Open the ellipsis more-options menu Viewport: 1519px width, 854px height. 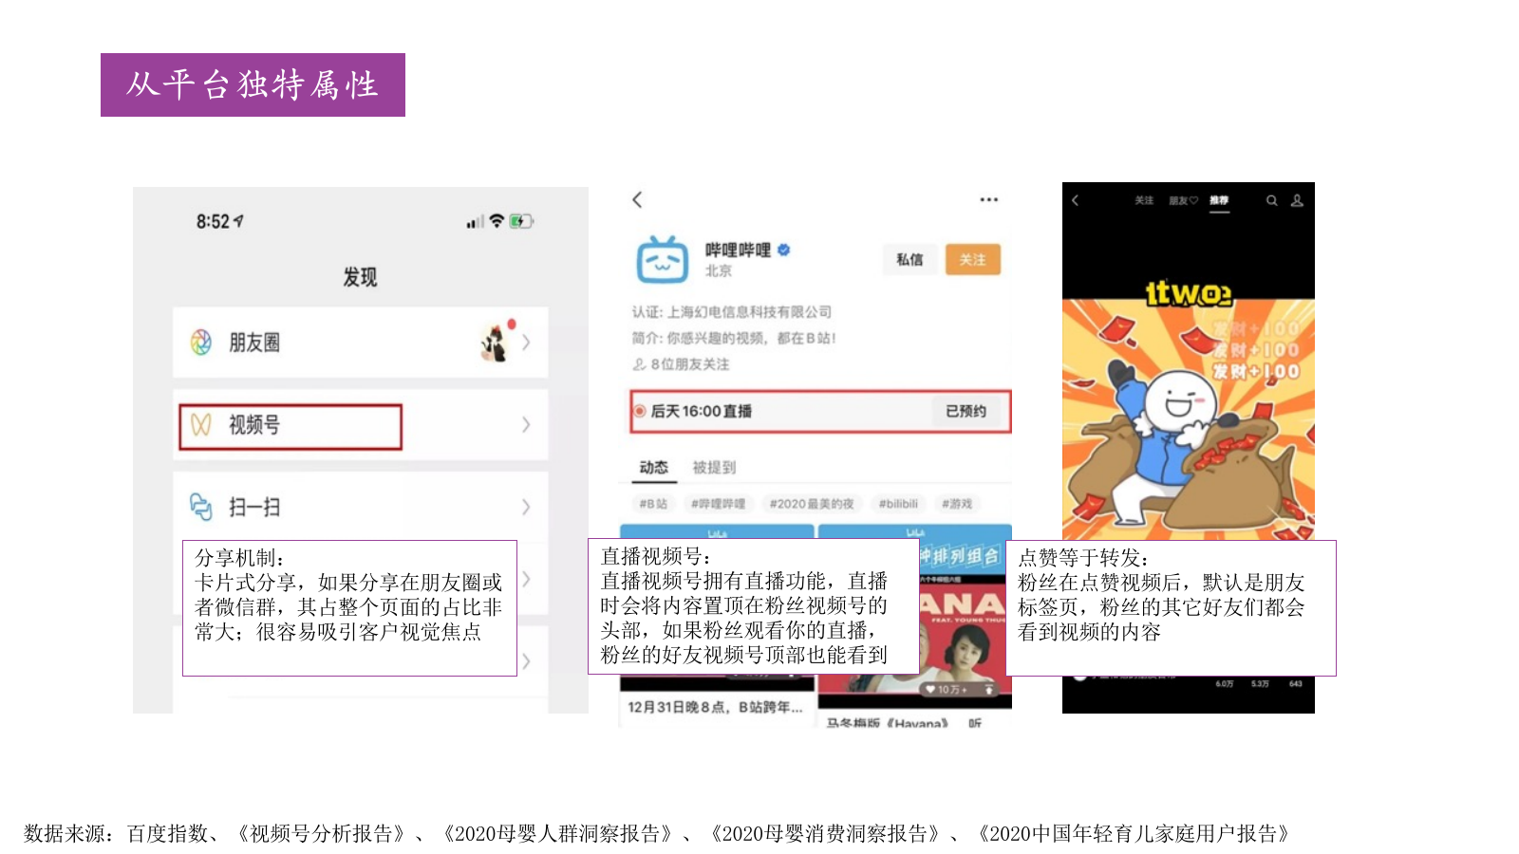coord(989,198)
